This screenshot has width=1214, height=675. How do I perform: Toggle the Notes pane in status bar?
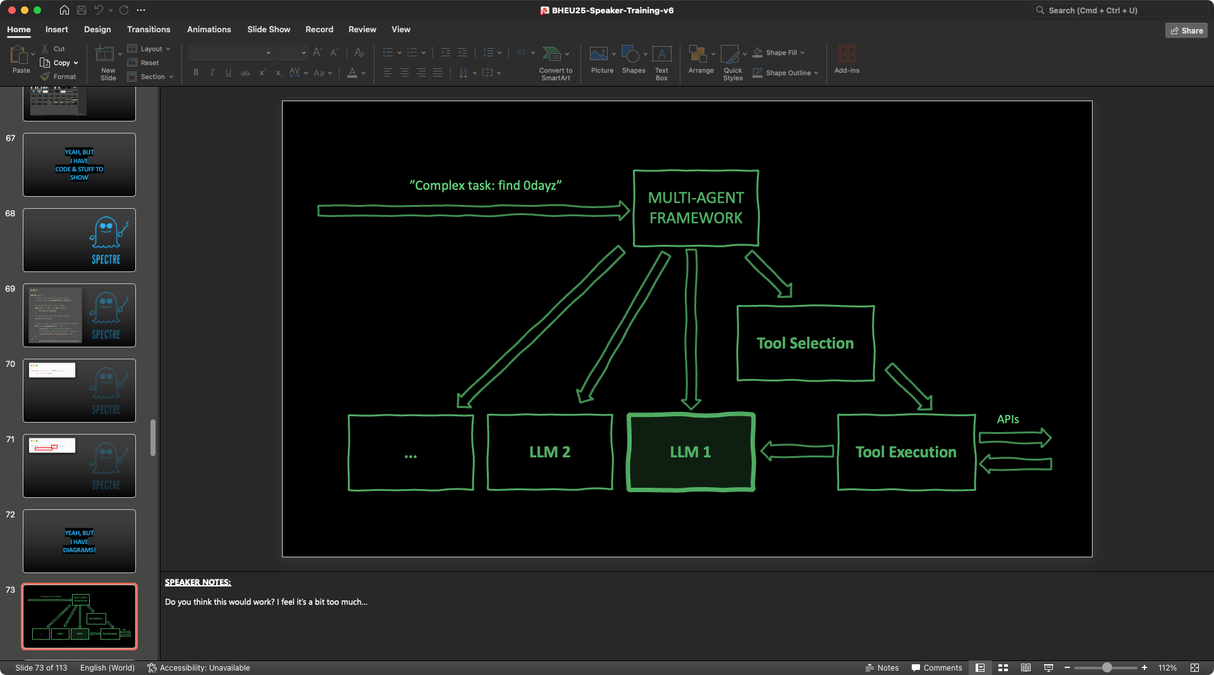point(882,668)
